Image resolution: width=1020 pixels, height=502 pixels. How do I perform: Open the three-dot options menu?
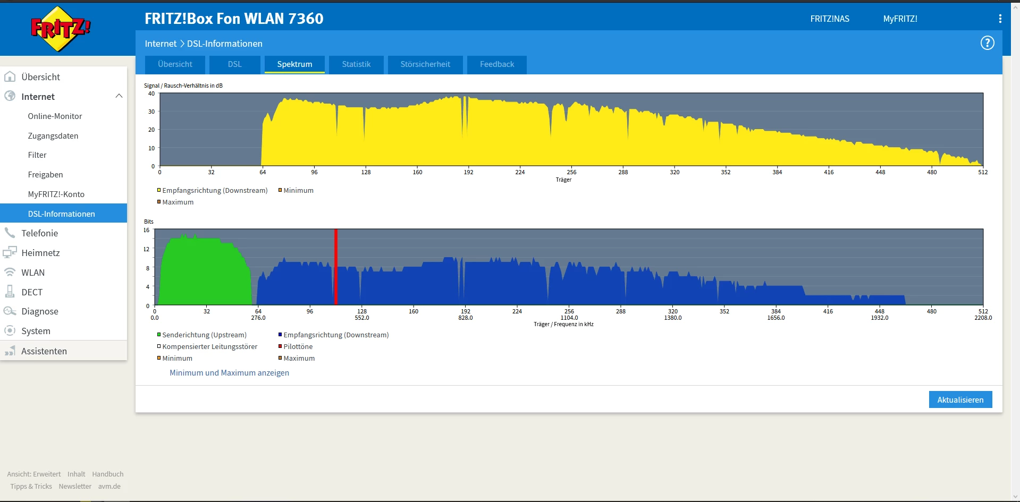pos(1000,19)
